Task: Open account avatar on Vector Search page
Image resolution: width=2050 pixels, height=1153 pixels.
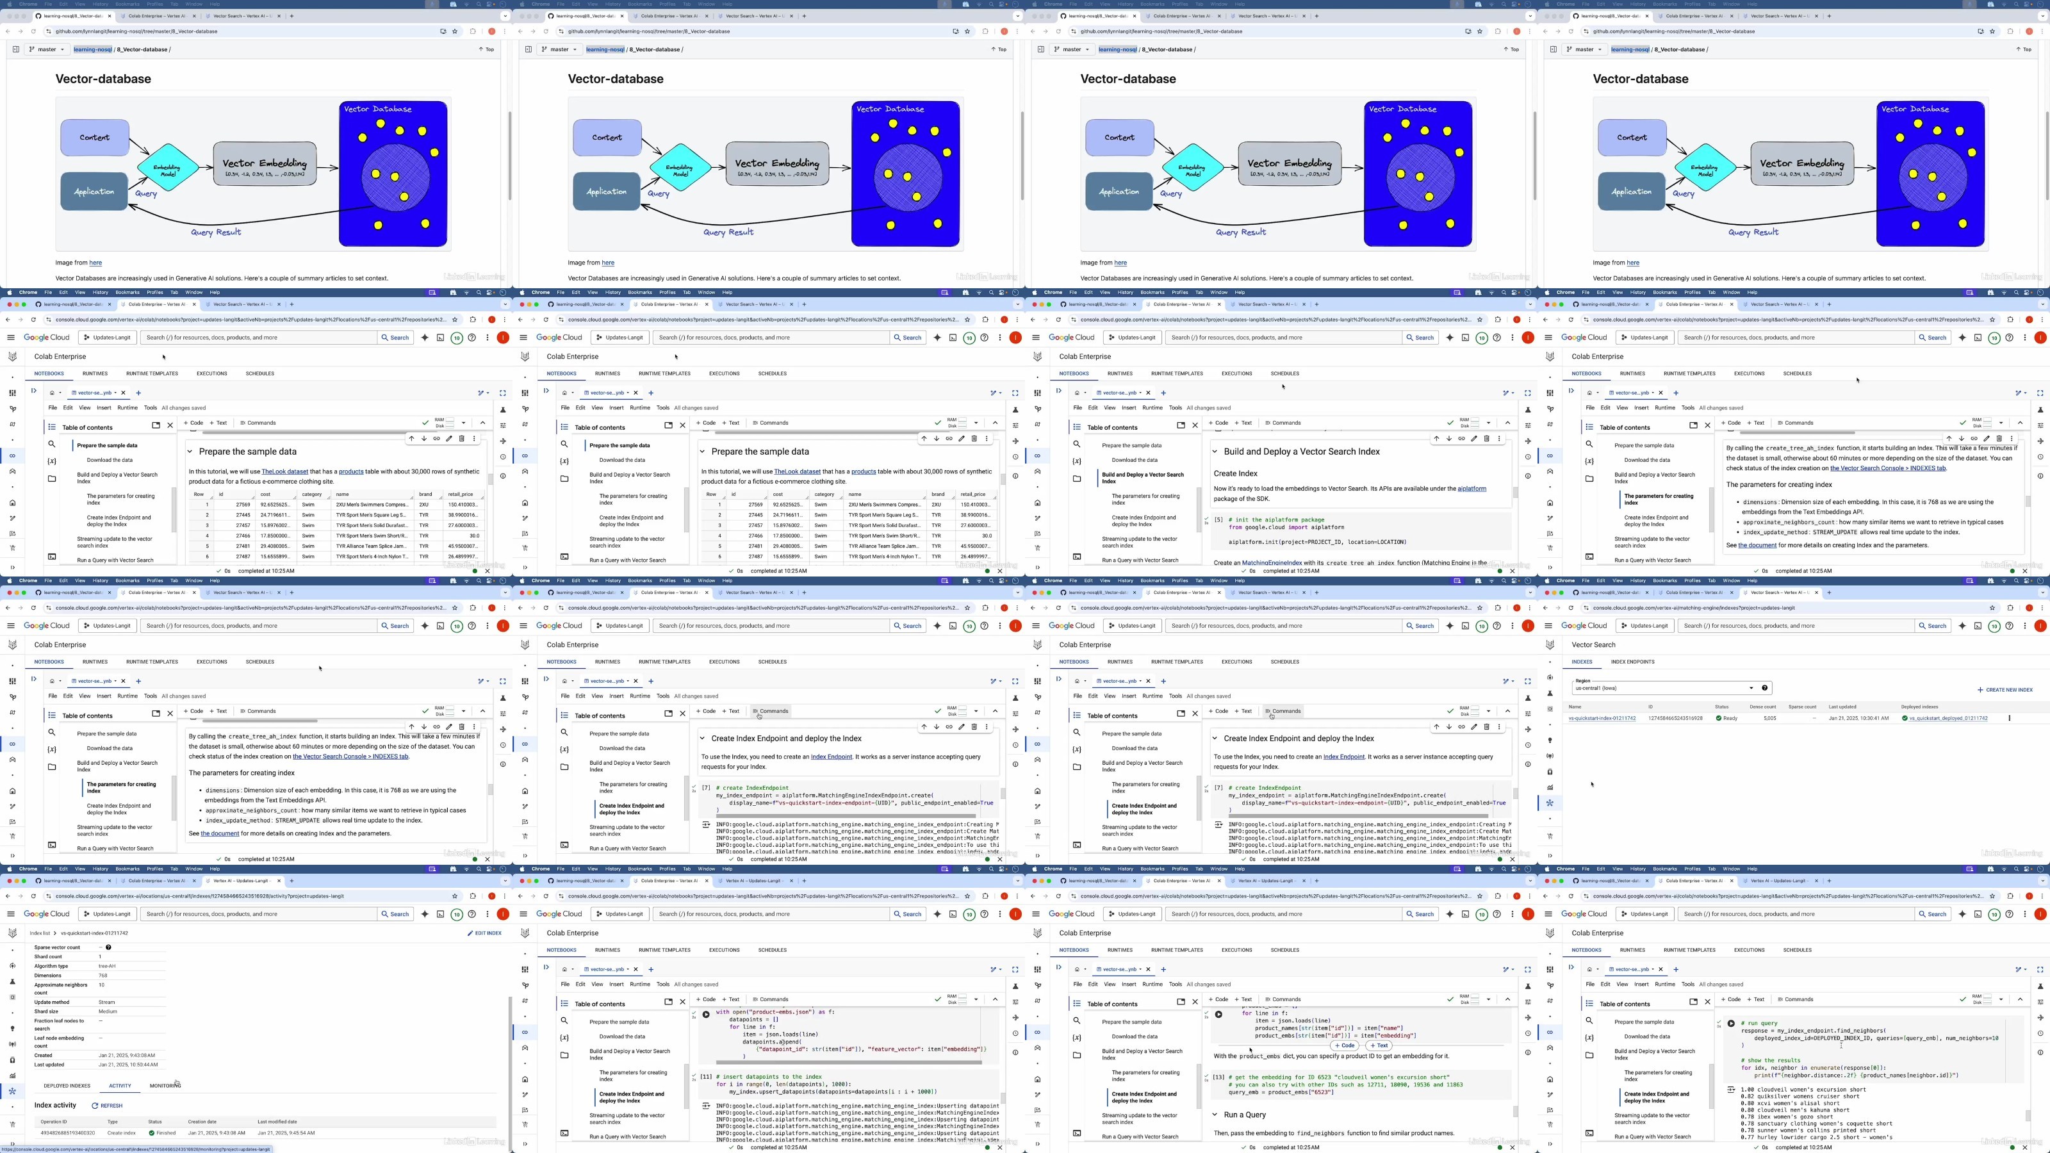Action: (x=2040, y=625)
